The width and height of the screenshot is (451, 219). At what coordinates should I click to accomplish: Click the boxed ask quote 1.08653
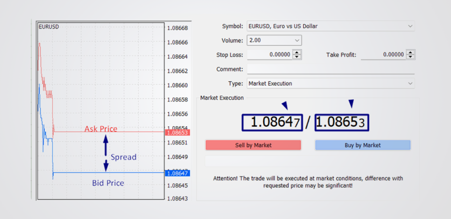click(x=341, y=122)
